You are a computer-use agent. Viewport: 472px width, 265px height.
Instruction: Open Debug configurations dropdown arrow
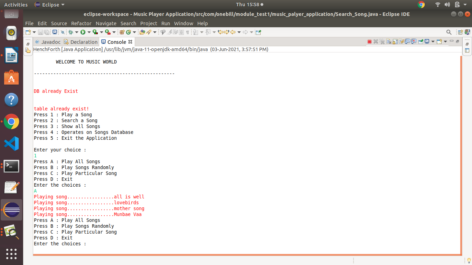[x=77, y=32]
